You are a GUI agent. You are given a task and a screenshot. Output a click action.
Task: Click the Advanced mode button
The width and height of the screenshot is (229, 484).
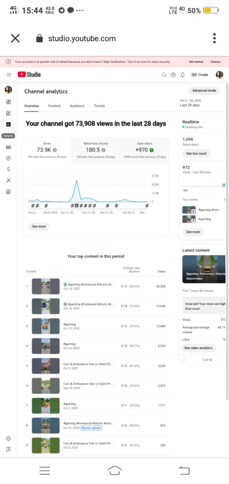(204, 91)
